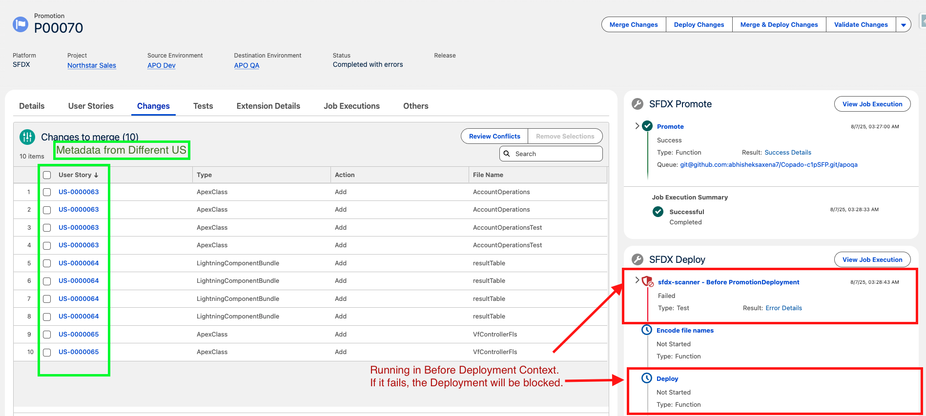This screenshot has height=416, width=926.
Task: Open US-0000065 in row 9
Action: tap(79, 335)
